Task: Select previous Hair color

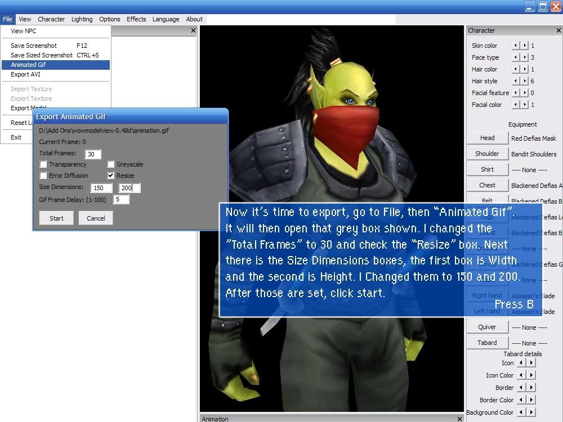Action: pyautogui.click(x=516, y=69)
